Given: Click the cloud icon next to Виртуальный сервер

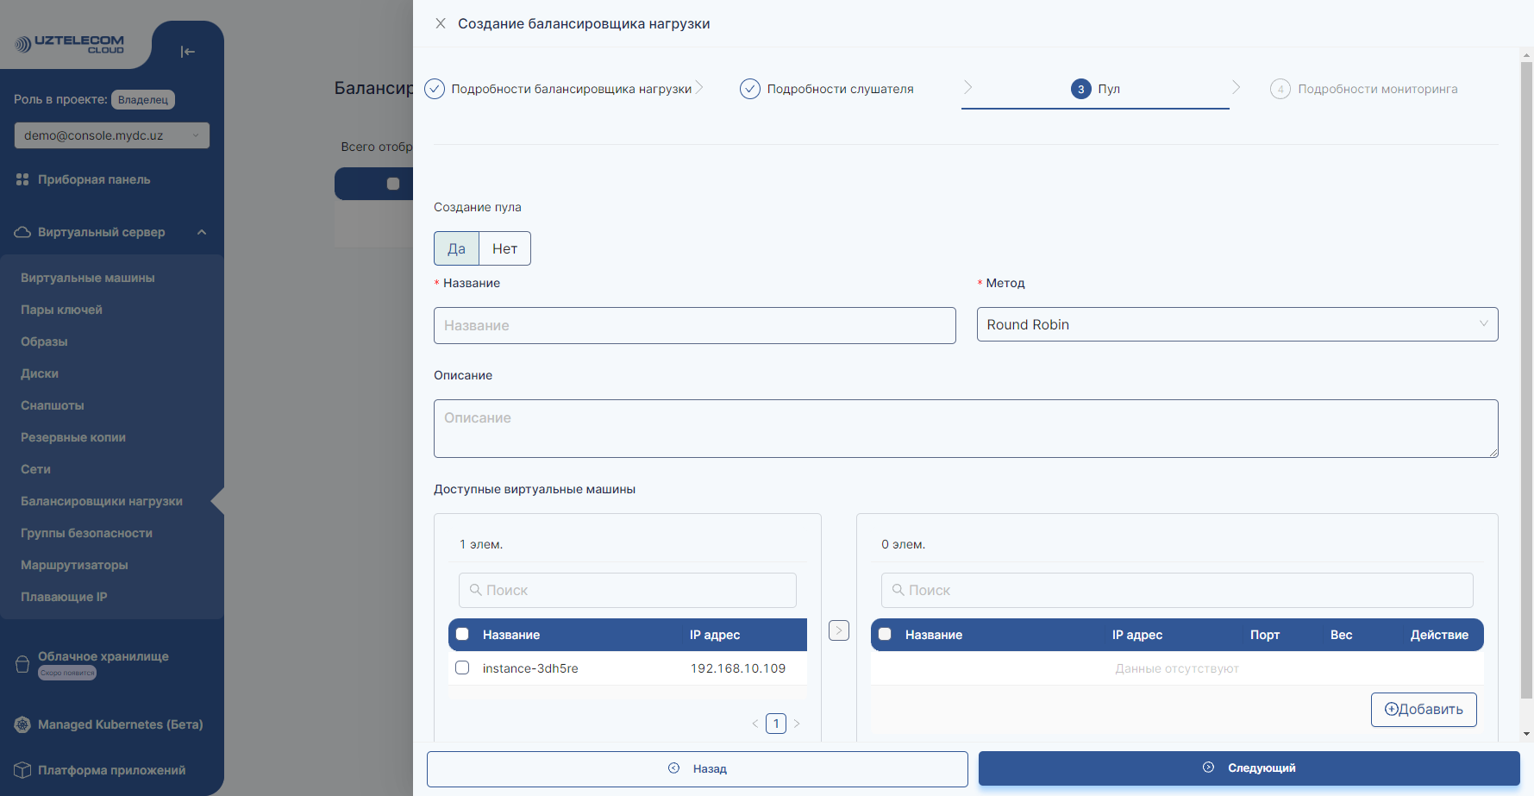Looking at the screenshot, I should (x=21, y=231).
